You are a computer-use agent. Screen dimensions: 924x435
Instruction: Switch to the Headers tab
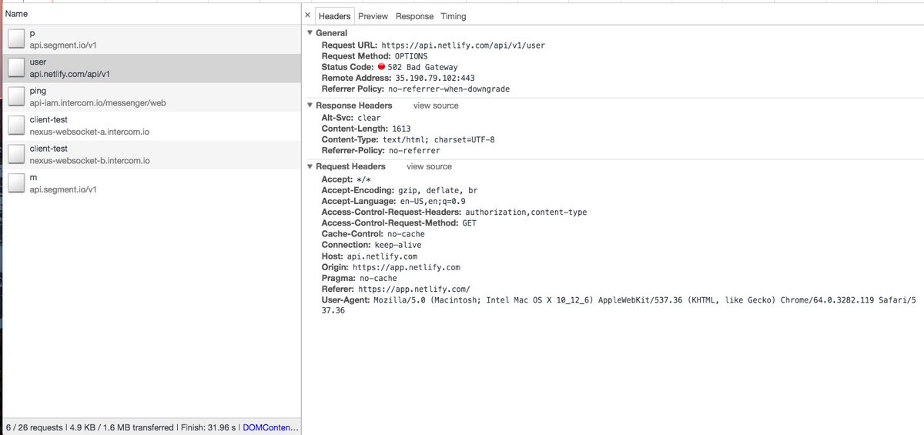(334, 16)
